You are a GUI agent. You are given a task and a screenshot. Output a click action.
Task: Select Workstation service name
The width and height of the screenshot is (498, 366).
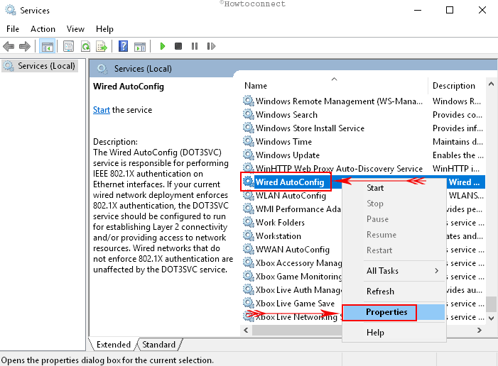[278, 236]
